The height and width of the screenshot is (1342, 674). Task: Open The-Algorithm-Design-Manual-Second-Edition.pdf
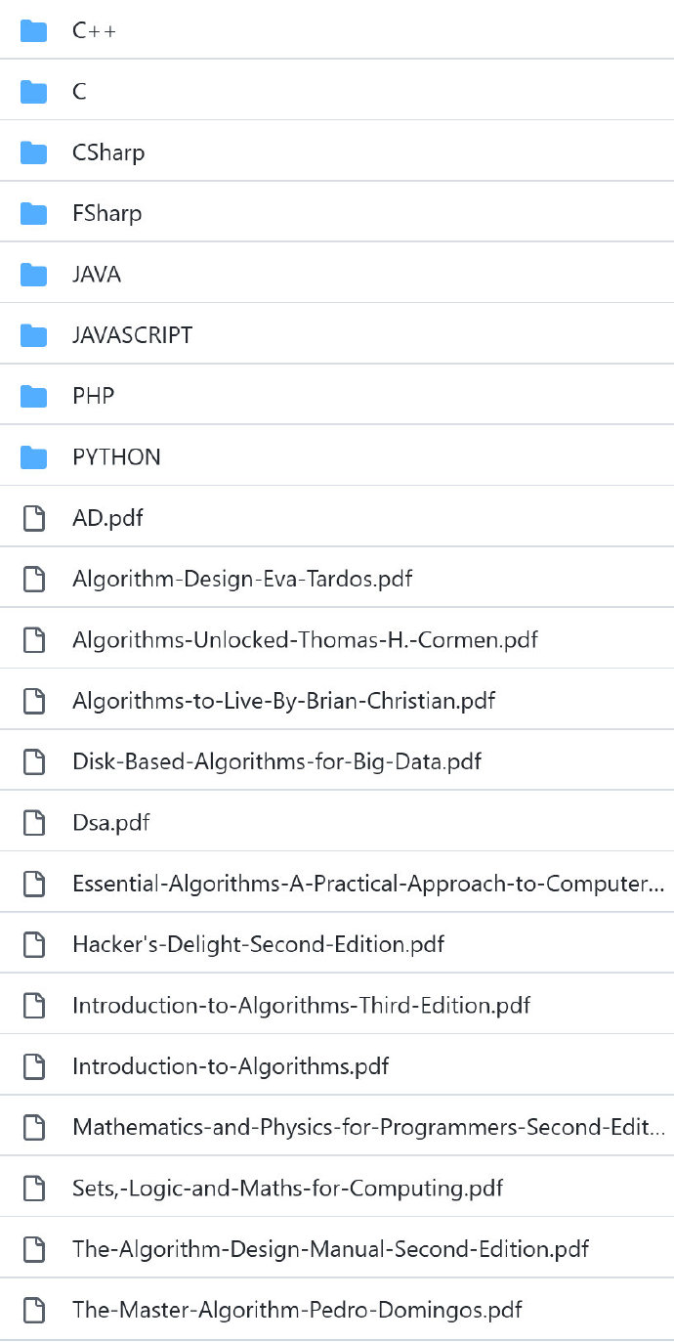(x=330, y=1249)
